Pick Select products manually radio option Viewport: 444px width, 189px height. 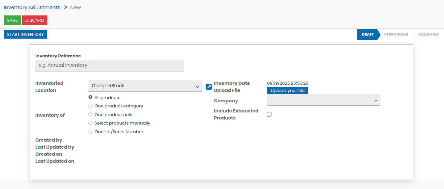[90, 123]
